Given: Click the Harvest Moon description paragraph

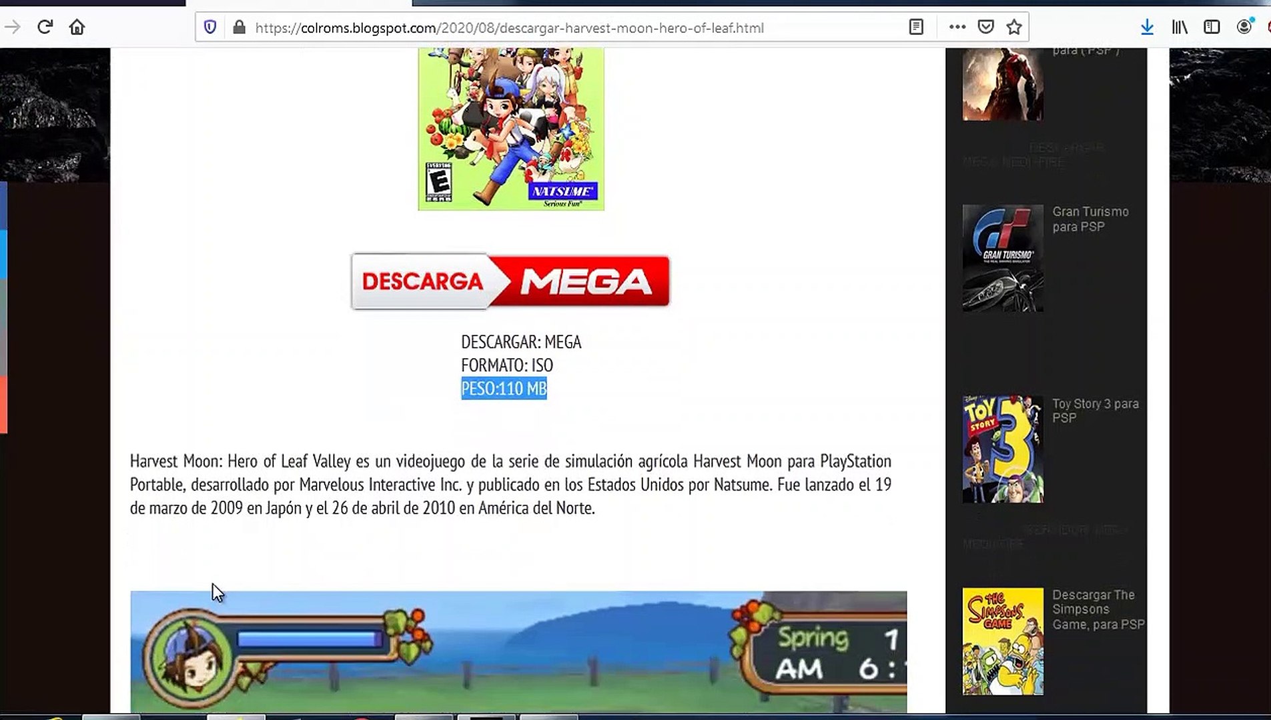Looking at the screenshot, I should tap(510, 485).
